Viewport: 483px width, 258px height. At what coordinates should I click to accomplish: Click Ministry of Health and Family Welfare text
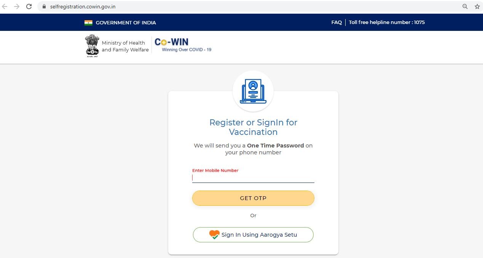(x=125, y=46)
